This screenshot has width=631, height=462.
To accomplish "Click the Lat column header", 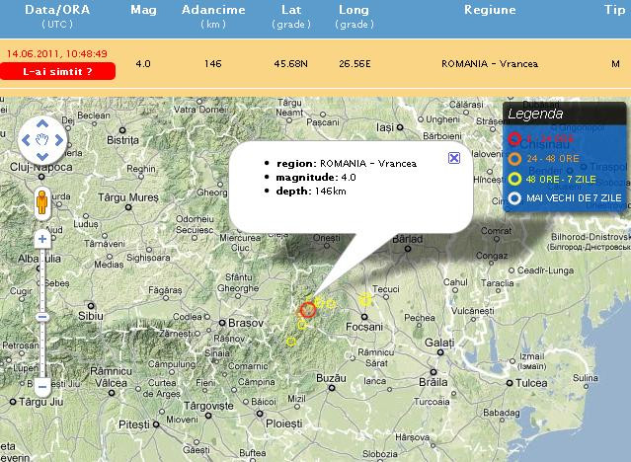I will coord(291,10).
